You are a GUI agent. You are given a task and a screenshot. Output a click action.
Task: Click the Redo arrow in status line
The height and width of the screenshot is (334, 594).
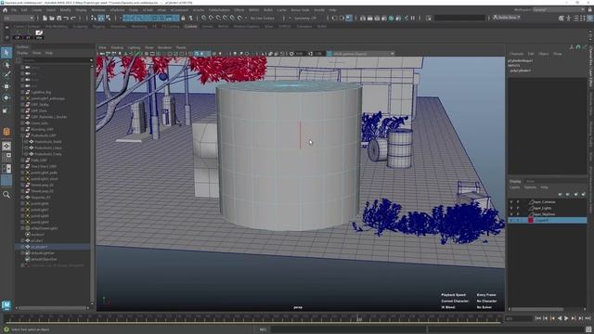click(73, 19)
